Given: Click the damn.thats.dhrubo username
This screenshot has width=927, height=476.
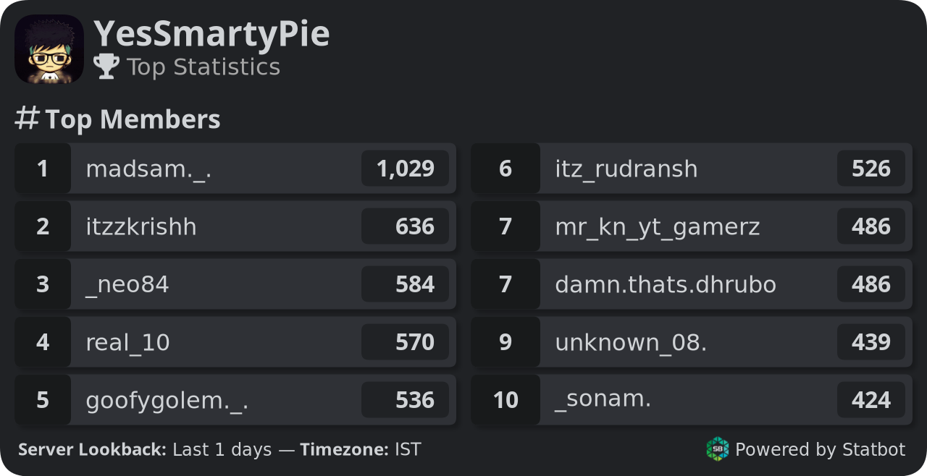Looking at the screenshot, I should pos(666,284).
